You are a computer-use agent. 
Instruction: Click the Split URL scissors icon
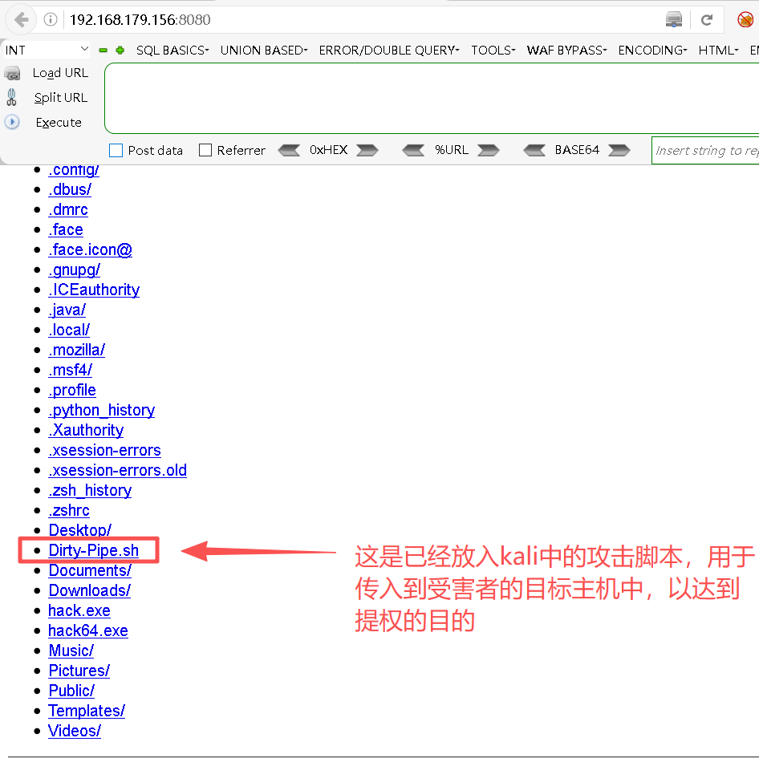click(12, 97)
